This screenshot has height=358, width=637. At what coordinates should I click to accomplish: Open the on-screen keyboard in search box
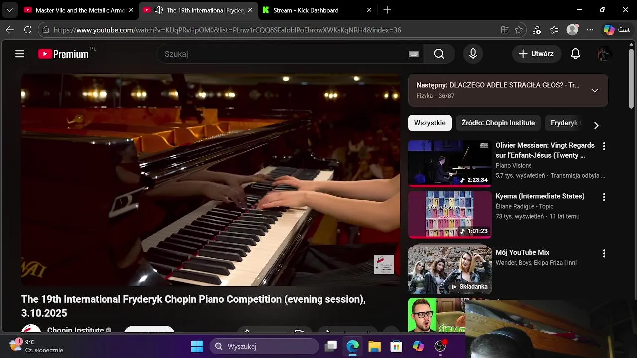[414, 54]
